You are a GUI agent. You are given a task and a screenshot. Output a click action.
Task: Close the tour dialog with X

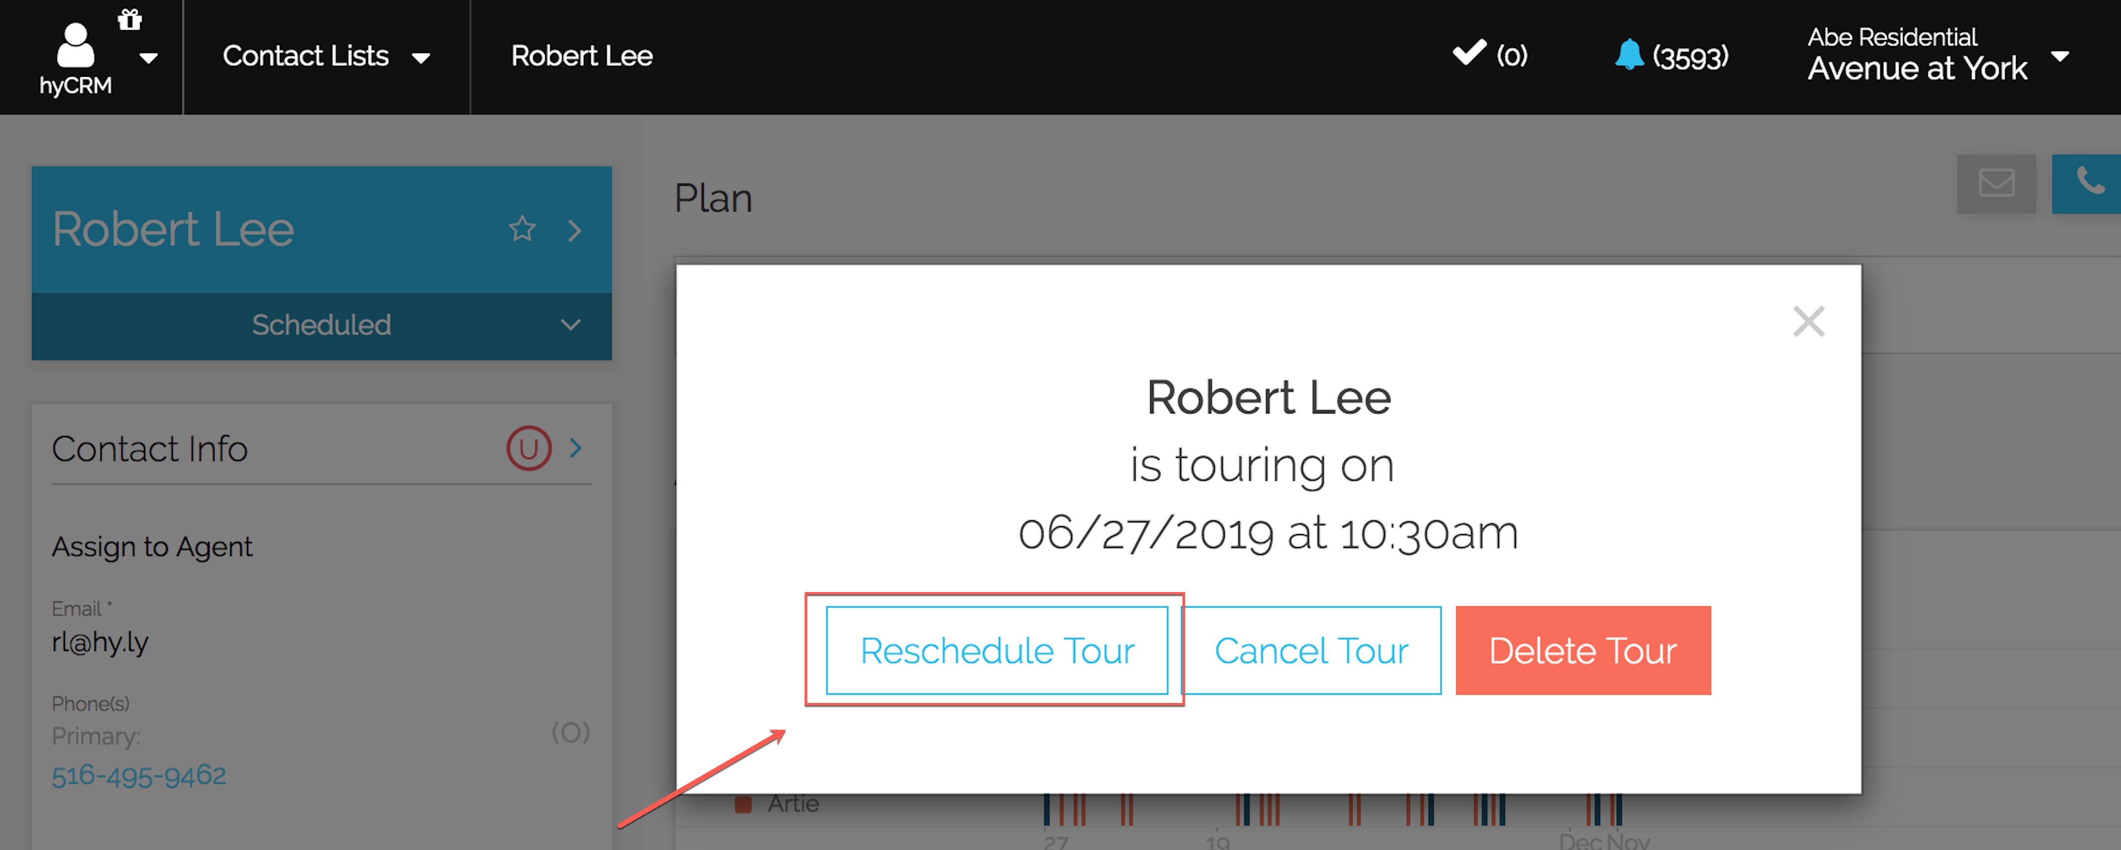[x=1808, y=321]
